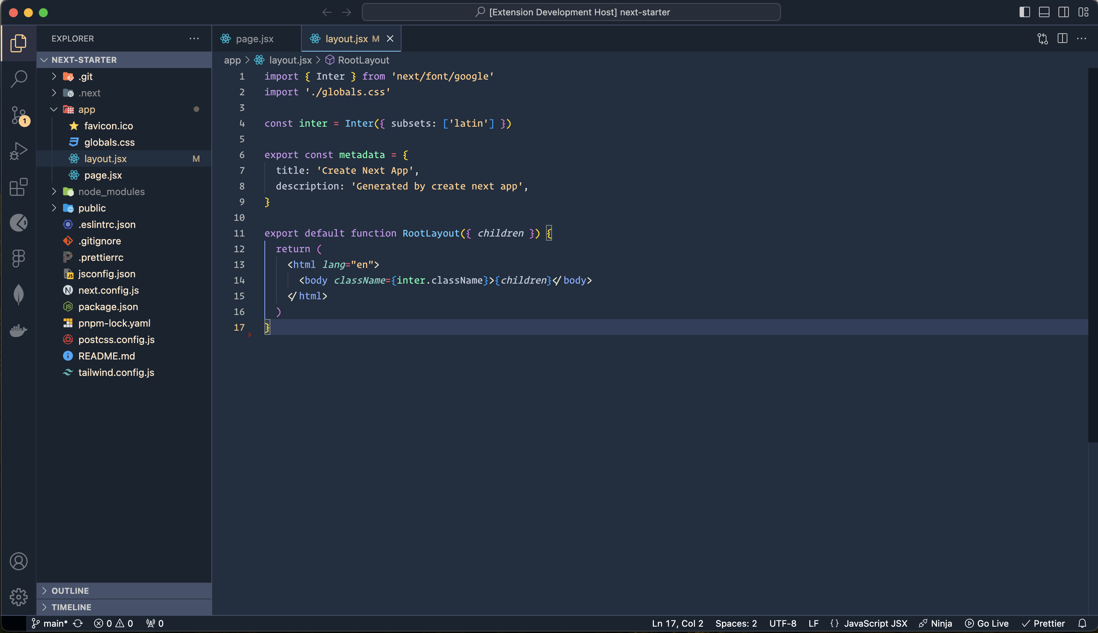This screenshot has width=1098, height=633.
Task: Click main* branch in status bar
Action: tap(50, 623)
